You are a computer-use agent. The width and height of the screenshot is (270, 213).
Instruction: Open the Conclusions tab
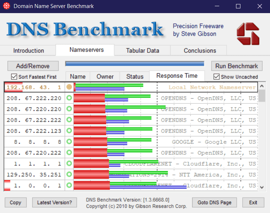[200, 51]
